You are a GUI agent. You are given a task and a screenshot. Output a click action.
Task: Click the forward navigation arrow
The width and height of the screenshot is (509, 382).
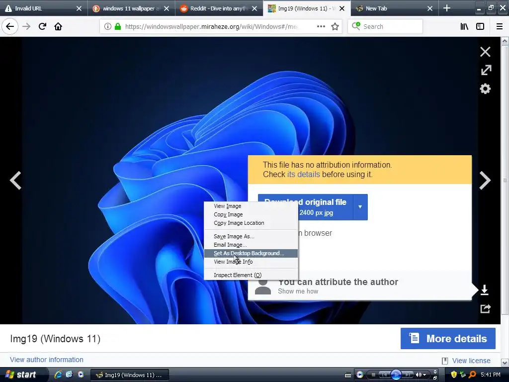[26, 26]
